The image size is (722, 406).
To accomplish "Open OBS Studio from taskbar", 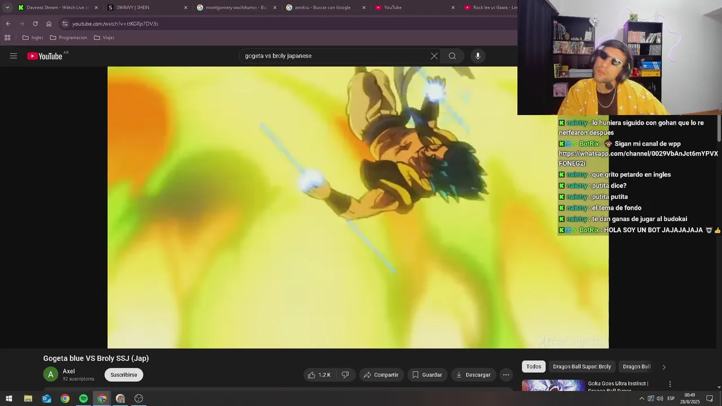I will tap(139, 399).
